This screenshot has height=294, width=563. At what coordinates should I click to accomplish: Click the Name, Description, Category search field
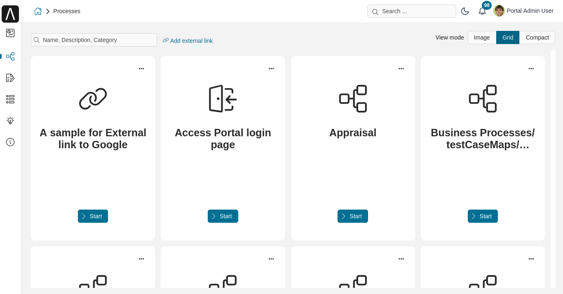pos(94,40)
